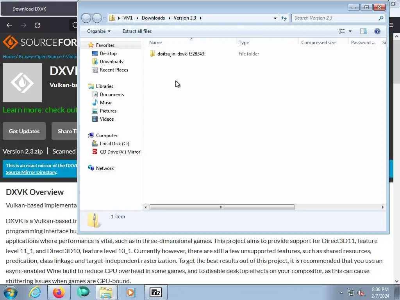Click the horizontal scrollbar thumb in Explorer
The width and height of the screenshot is (400, 300).
222,207
